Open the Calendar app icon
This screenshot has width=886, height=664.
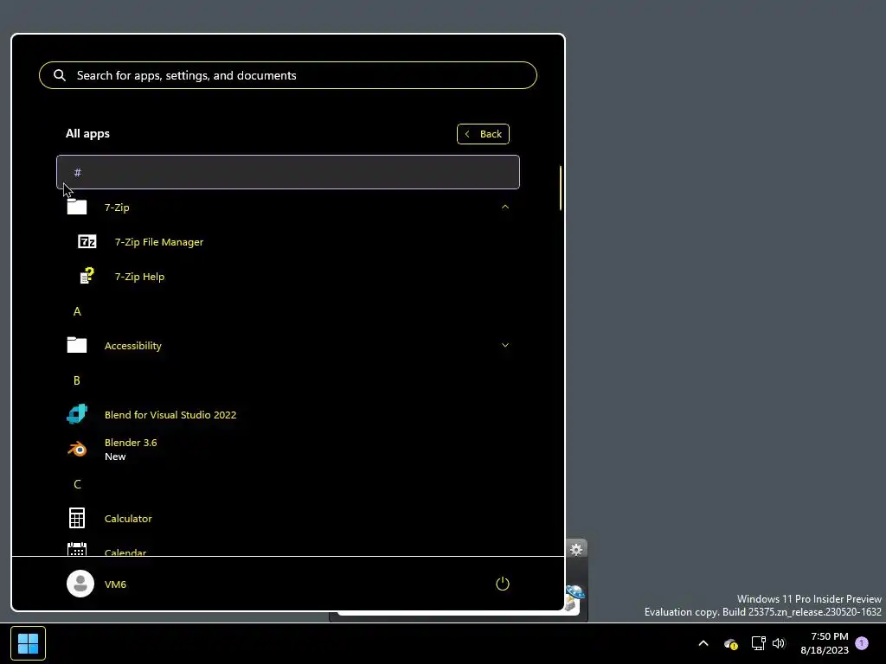point(77,549)
